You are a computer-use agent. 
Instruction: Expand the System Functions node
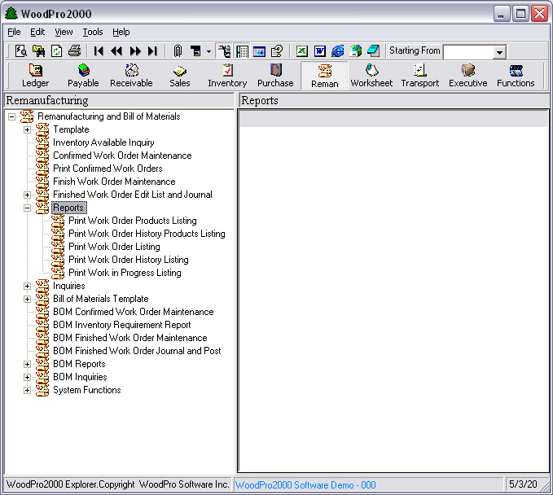(x=27, y=390)
